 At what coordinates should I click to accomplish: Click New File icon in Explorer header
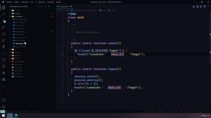pos(38,7)
